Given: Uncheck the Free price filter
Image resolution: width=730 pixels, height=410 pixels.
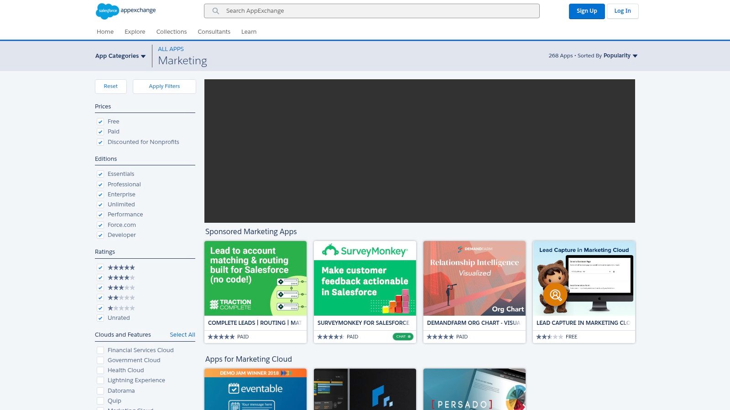Looking at the screenshot, I should pos(100,122).
